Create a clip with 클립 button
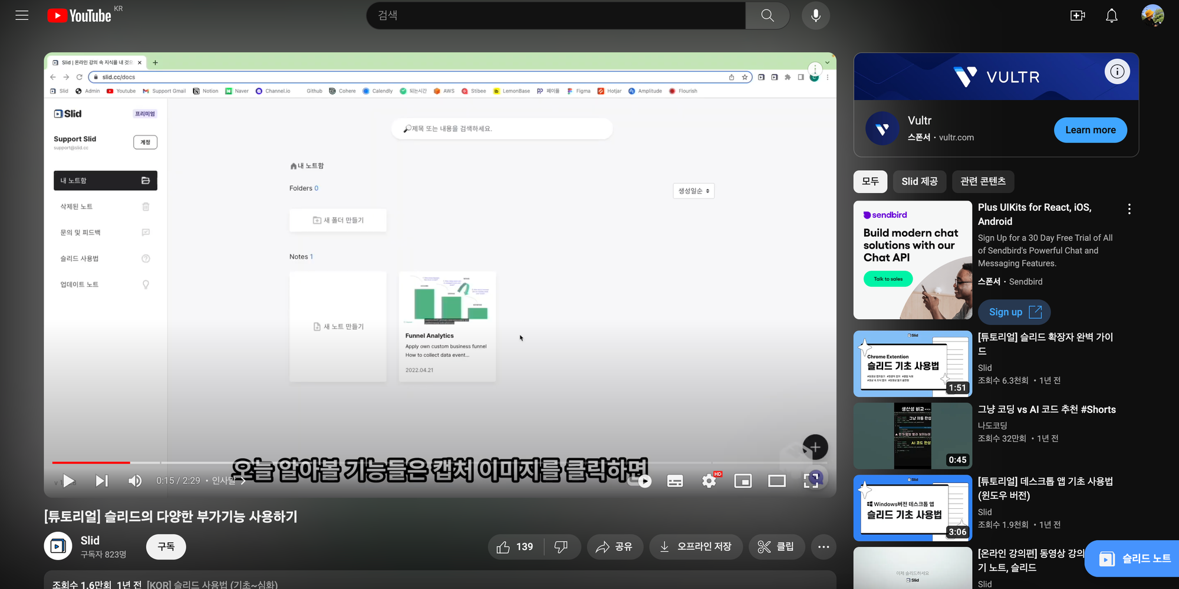1179x589 pixels. click(x=776, y=547)
